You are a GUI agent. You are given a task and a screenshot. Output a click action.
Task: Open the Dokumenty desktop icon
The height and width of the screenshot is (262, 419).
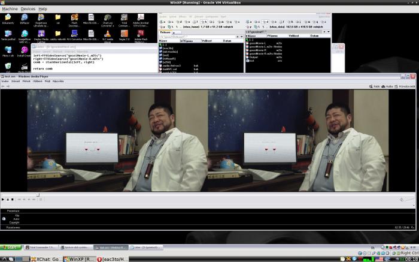click(x=8, y=19)
